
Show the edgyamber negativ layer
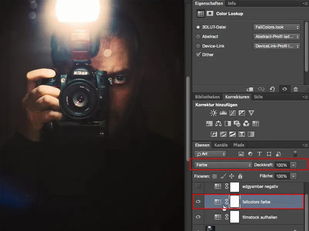tap(198, 186)
